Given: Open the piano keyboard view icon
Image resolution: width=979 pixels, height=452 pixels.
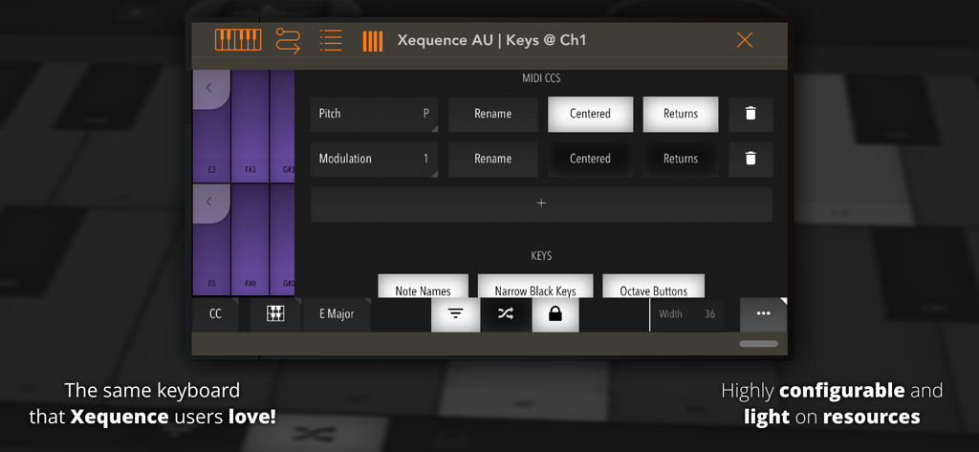Looking at the screenshot, I should point(238,40).
